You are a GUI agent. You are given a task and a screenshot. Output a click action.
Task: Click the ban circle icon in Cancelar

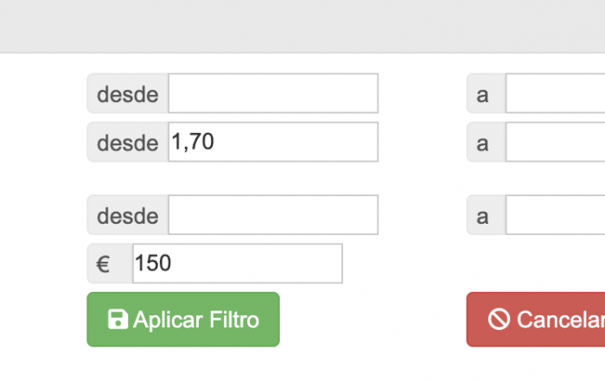pos(499,320)
